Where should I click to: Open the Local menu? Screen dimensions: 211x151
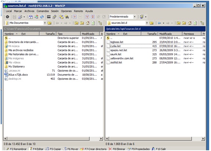click(8, 11)
